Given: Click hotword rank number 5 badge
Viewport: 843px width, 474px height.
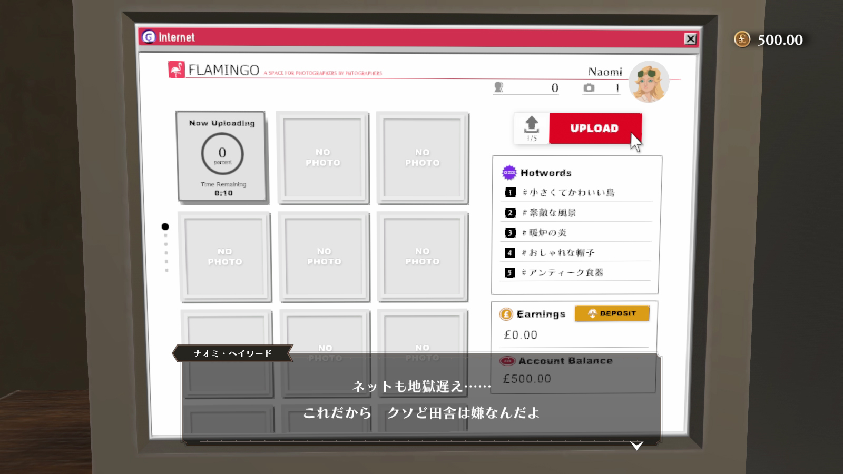Looking at the screenshot, I should click(509, 272).
